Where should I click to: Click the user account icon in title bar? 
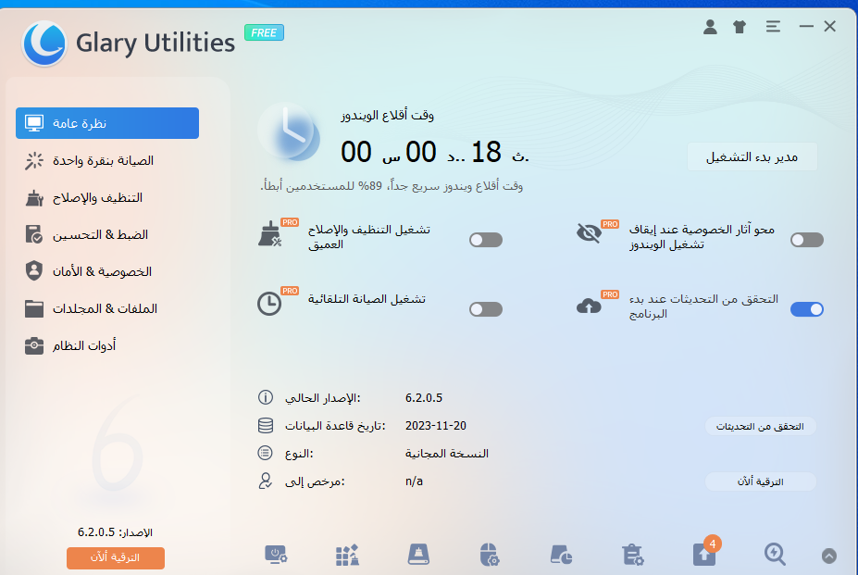(710, 27)
